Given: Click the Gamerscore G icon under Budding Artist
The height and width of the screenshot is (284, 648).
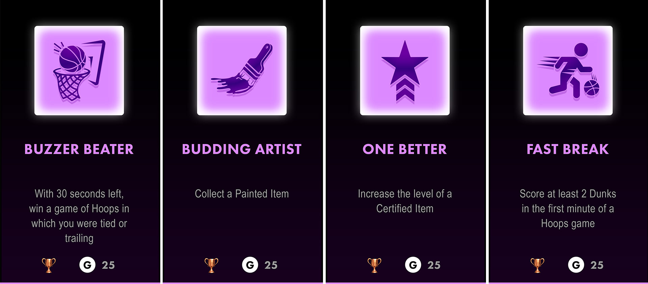Looking at the screenshot, I should pos(250,265).
